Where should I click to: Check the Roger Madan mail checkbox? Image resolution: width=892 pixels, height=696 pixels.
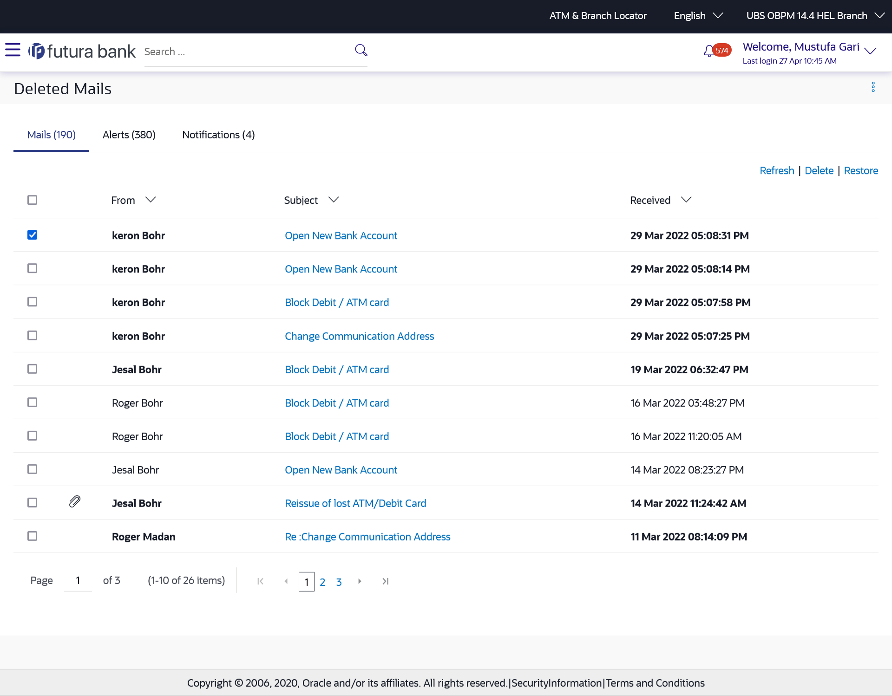click(32, 536)
